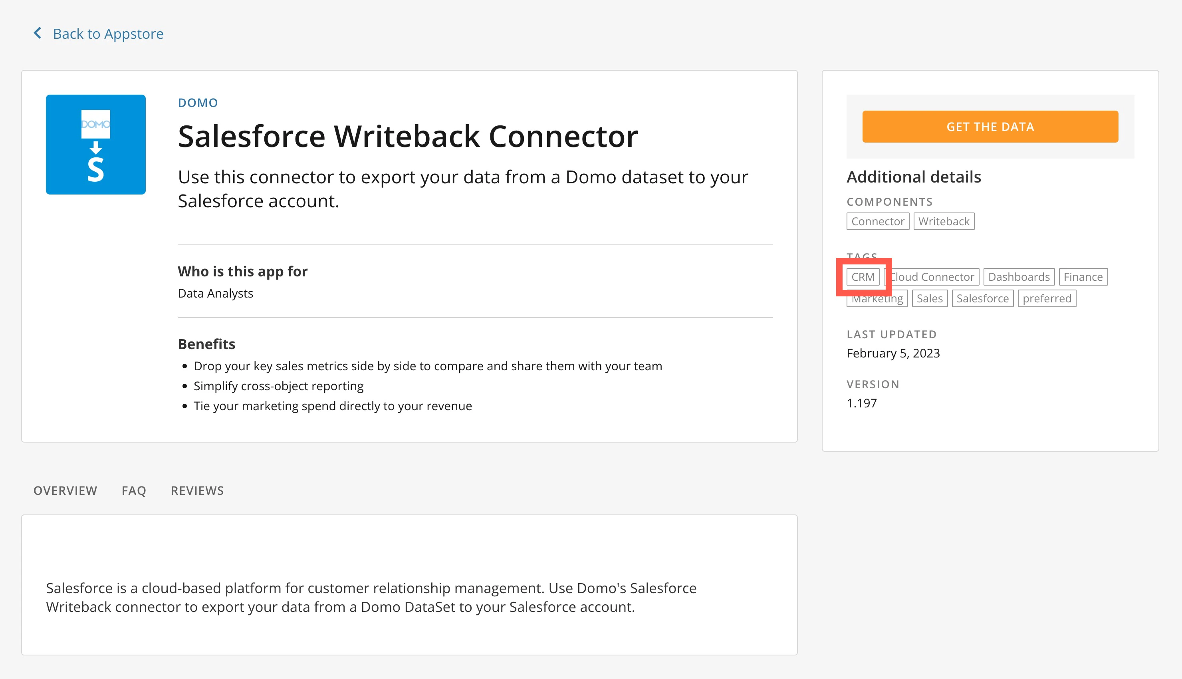The height and width of the screenshot is (679, 1182).
Task: Select the Writeback component tag
Action: point(944,222)
